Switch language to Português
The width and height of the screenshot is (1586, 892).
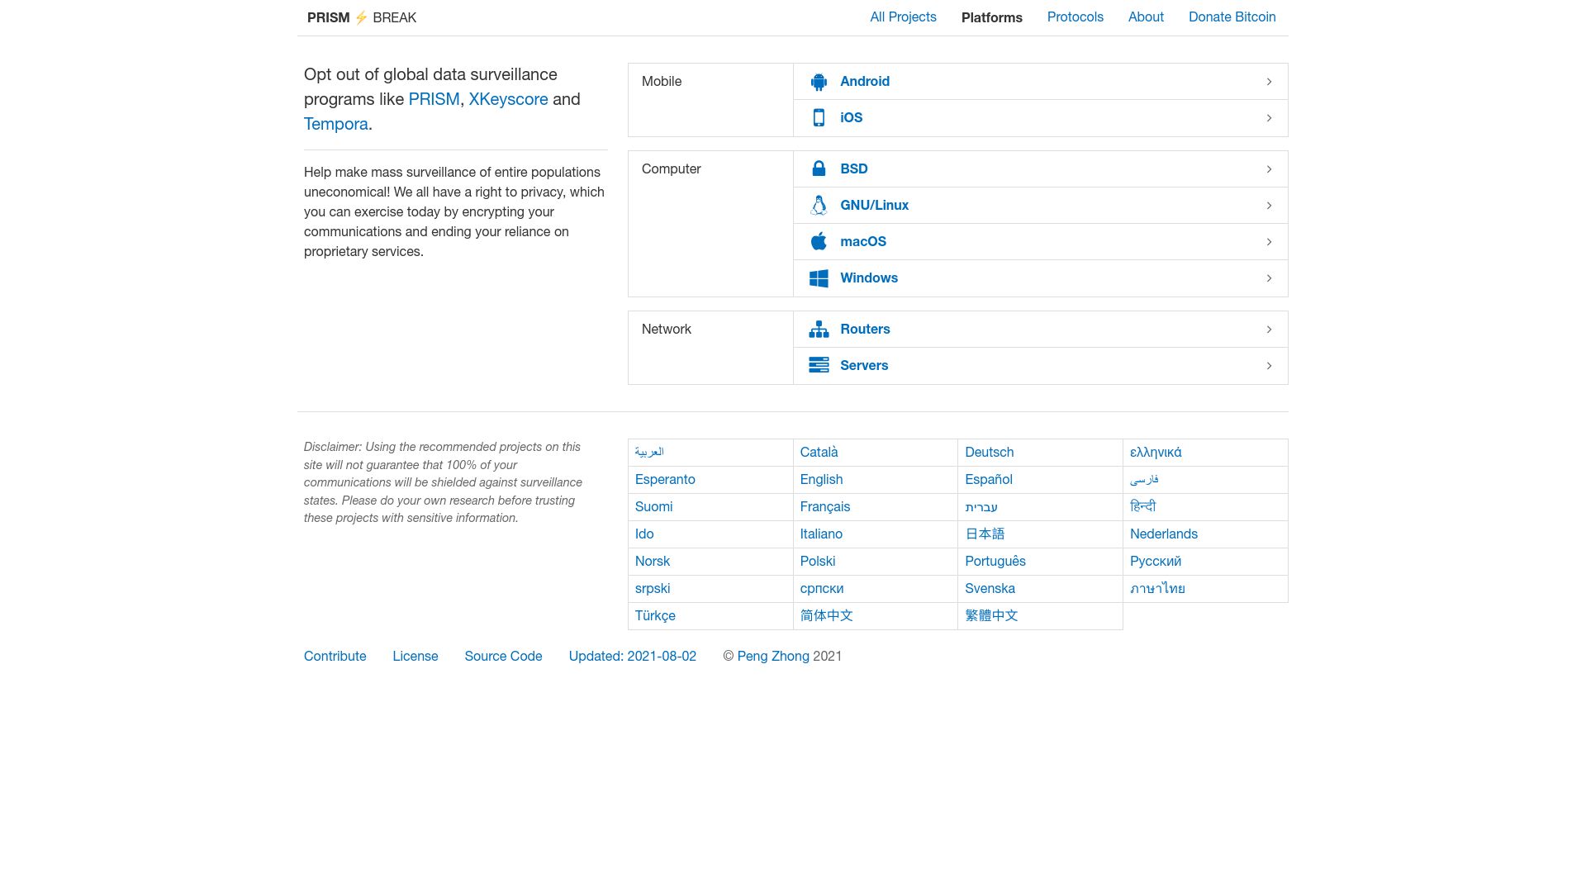(x=995, y=562)
